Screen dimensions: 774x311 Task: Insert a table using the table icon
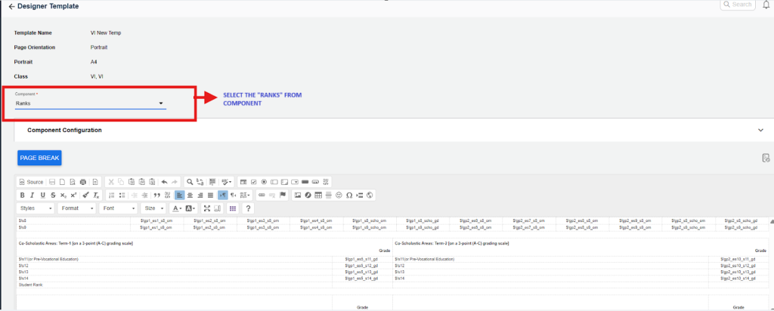coord(318,195)
